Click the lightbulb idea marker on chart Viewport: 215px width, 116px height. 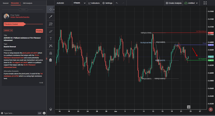point(189,107)
